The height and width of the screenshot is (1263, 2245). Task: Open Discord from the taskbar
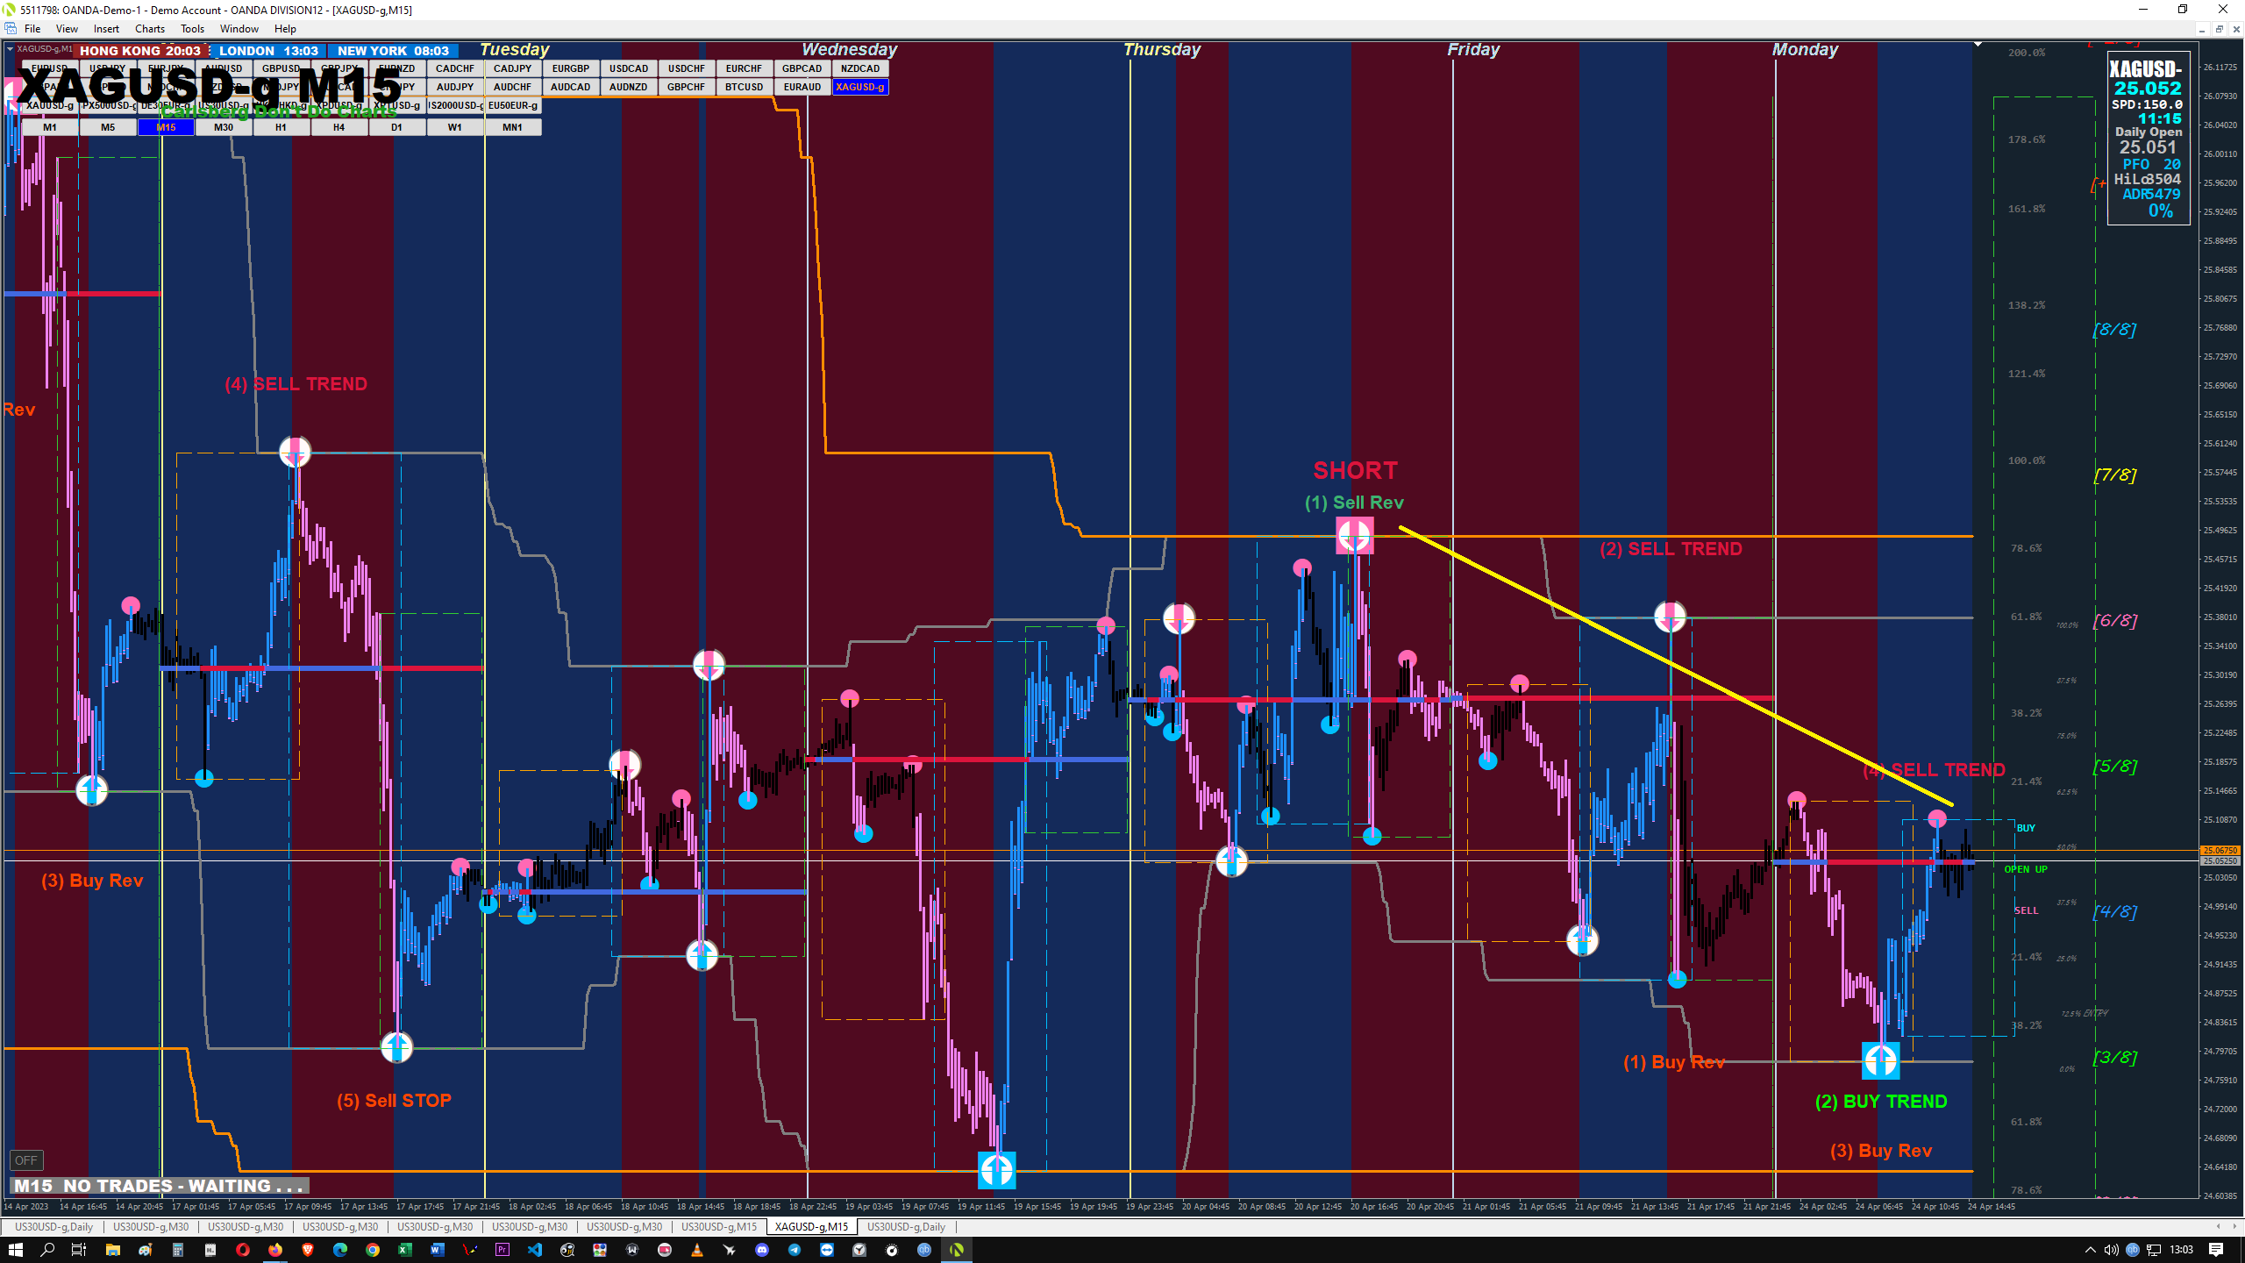pos(762,1250)
